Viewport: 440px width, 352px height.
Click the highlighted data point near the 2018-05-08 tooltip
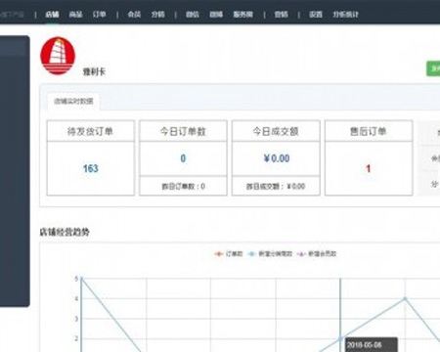340,338
